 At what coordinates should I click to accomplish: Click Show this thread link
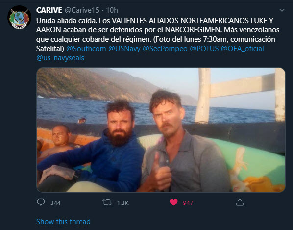[x=63, y=222]
